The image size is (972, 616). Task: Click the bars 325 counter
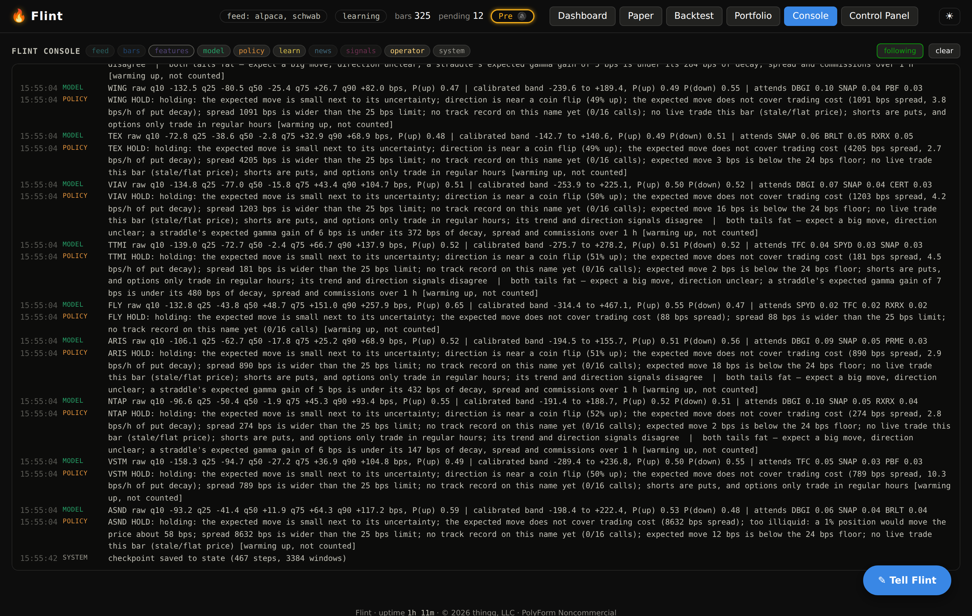(412, 16)
